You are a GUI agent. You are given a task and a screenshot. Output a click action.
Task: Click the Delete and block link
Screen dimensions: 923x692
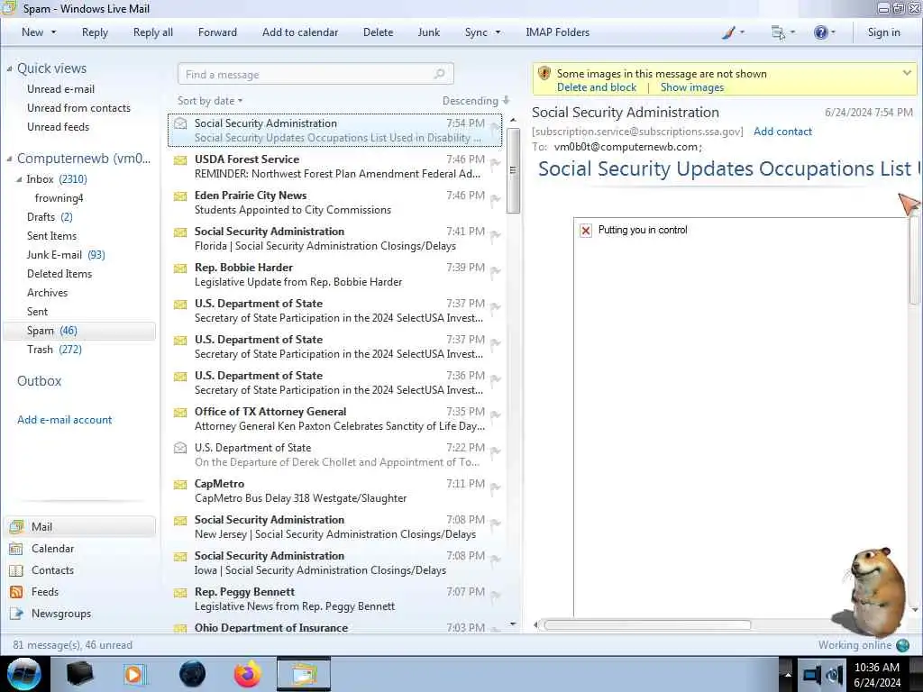click(x=597, y=87)
